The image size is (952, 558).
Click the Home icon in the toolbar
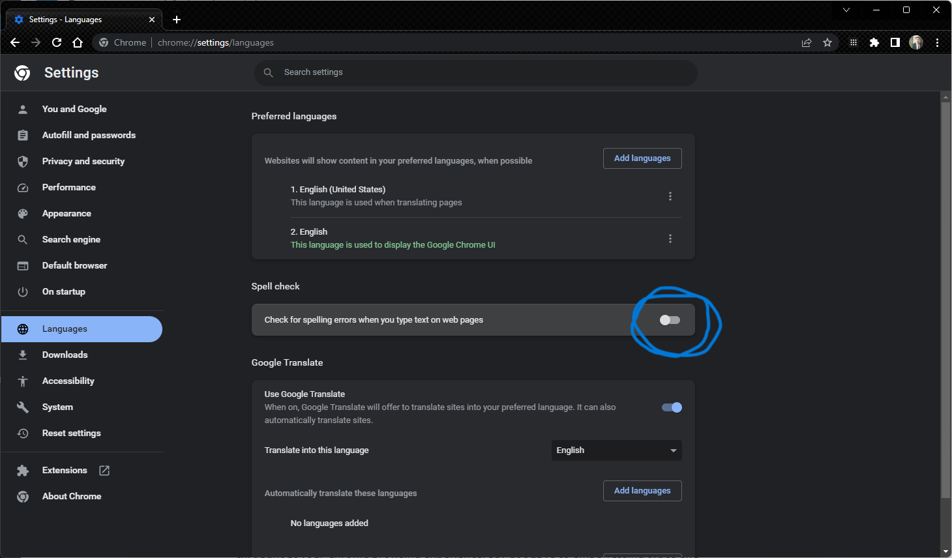point(78,42)
